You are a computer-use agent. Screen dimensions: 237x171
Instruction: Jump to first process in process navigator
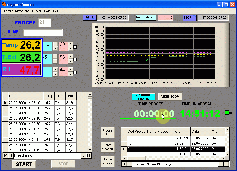point(124,164)
